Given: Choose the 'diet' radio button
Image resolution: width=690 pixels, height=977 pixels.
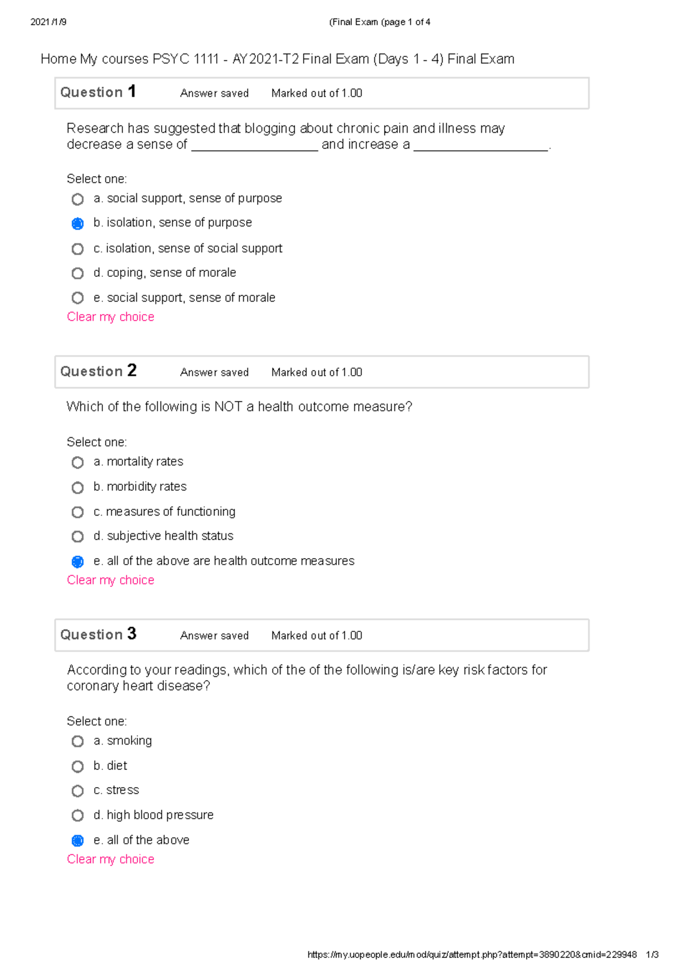Looking at the screenshot, I should pyautogui.click(x=78, y=766).
